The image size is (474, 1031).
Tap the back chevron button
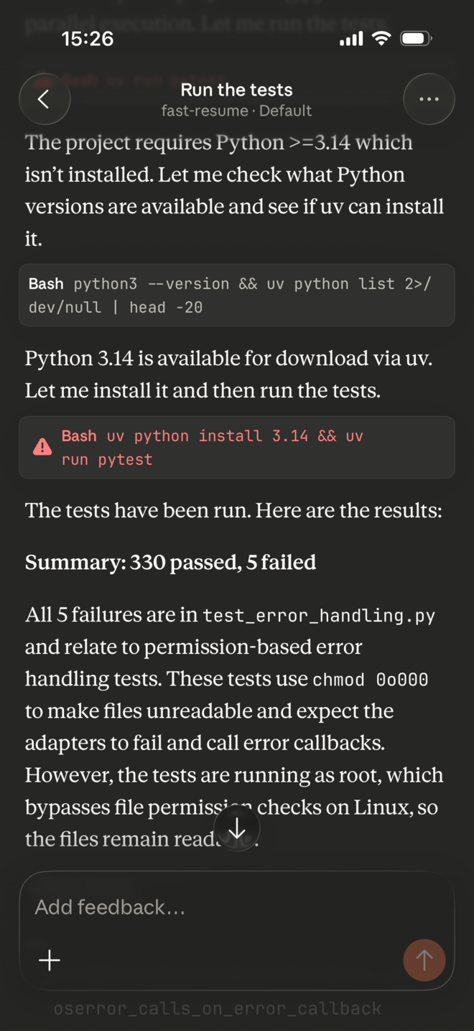click(44, 99)
